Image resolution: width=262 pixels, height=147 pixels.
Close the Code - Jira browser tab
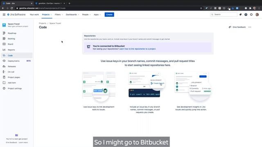pos(32,3)
